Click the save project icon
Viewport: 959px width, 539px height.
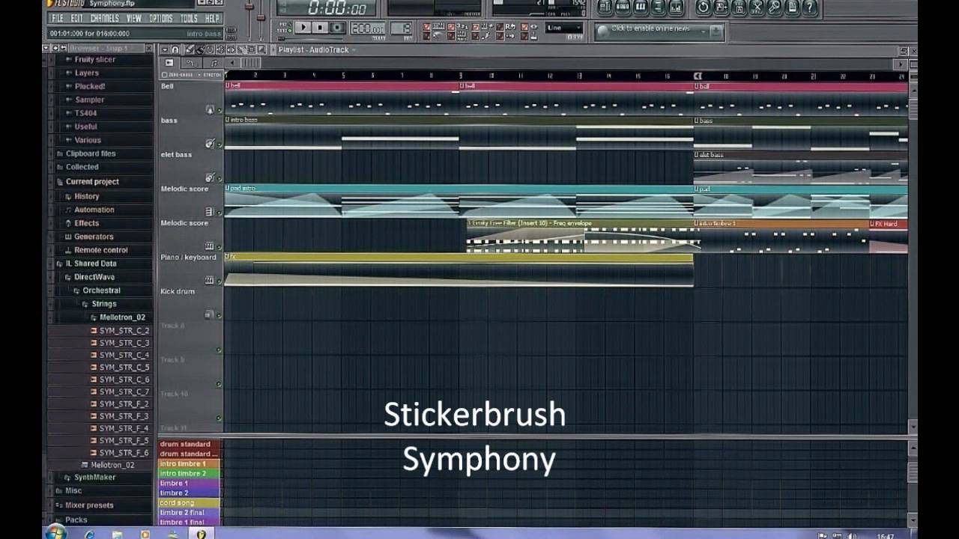(x=721, y=7)
